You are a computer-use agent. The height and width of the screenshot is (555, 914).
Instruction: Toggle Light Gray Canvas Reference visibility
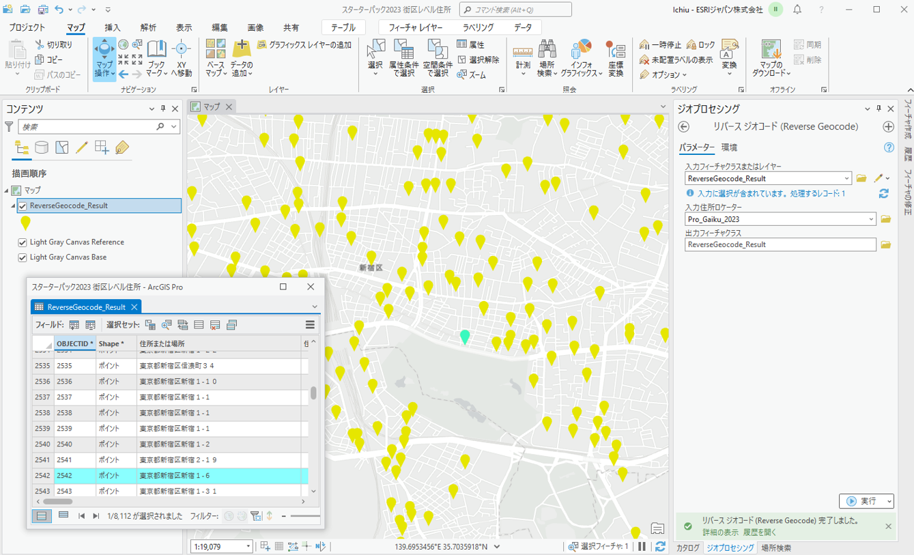(x=23, y=242)
